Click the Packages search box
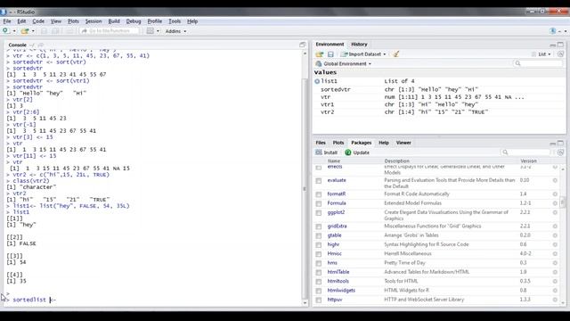The height and width of the screenshot is (321, 570). tap(525, 152)
